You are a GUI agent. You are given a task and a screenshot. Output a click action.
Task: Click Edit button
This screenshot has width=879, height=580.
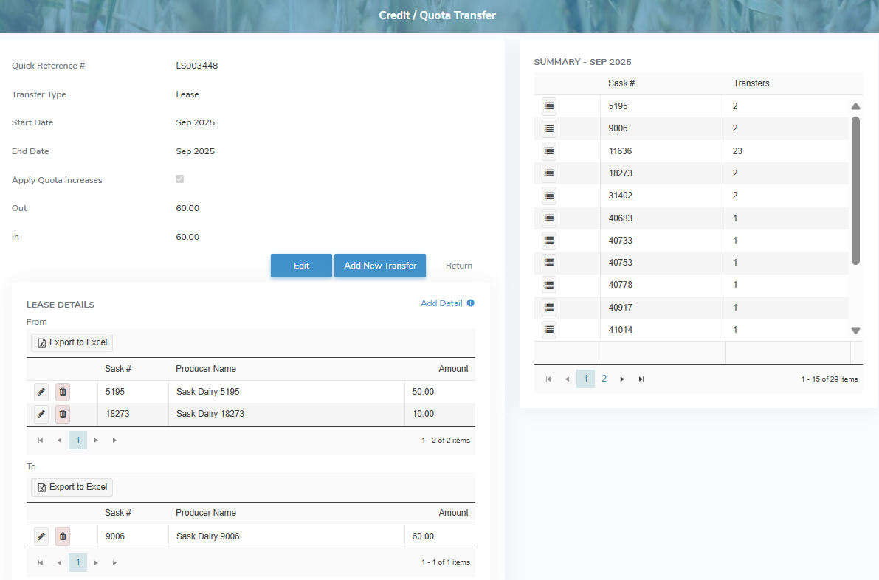point(301,266)
